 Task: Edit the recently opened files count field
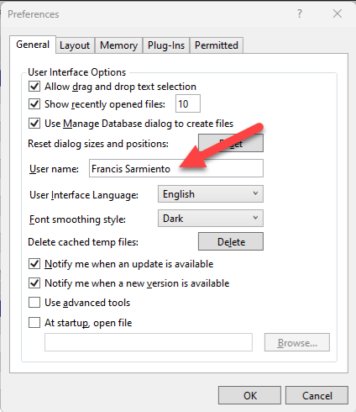188,103
